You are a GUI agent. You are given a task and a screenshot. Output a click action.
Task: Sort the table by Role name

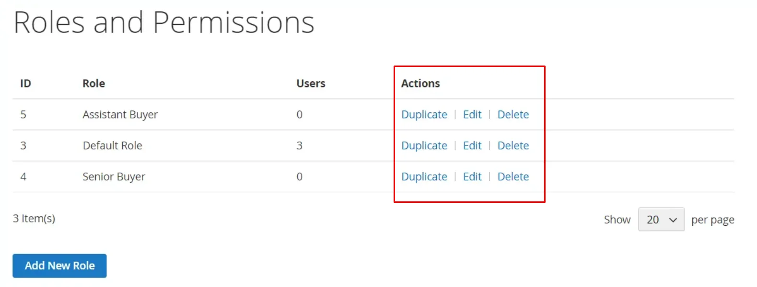93,83
